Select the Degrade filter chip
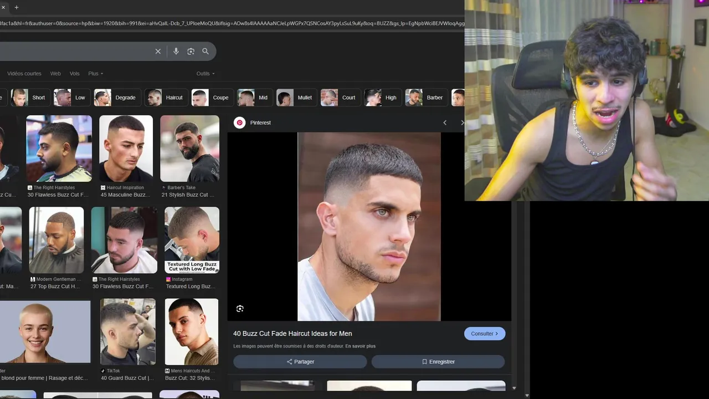 [117, 98]
